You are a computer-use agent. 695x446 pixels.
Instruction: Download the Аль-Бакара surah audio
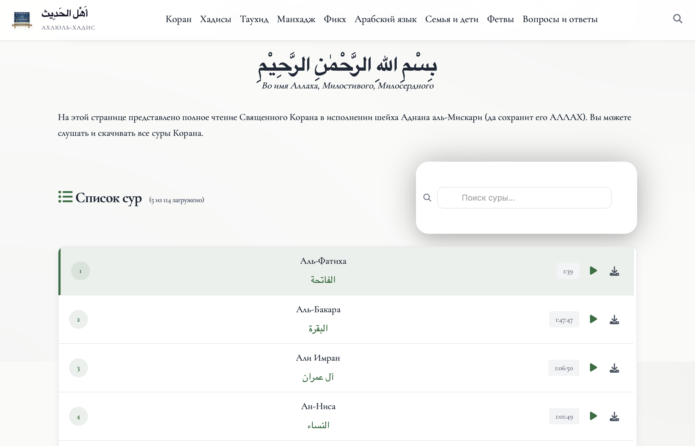[614, 319]
